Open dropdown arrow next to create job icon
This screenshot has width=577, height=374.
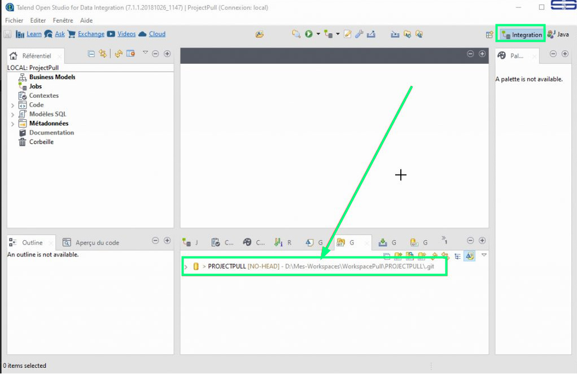(338, 34)
